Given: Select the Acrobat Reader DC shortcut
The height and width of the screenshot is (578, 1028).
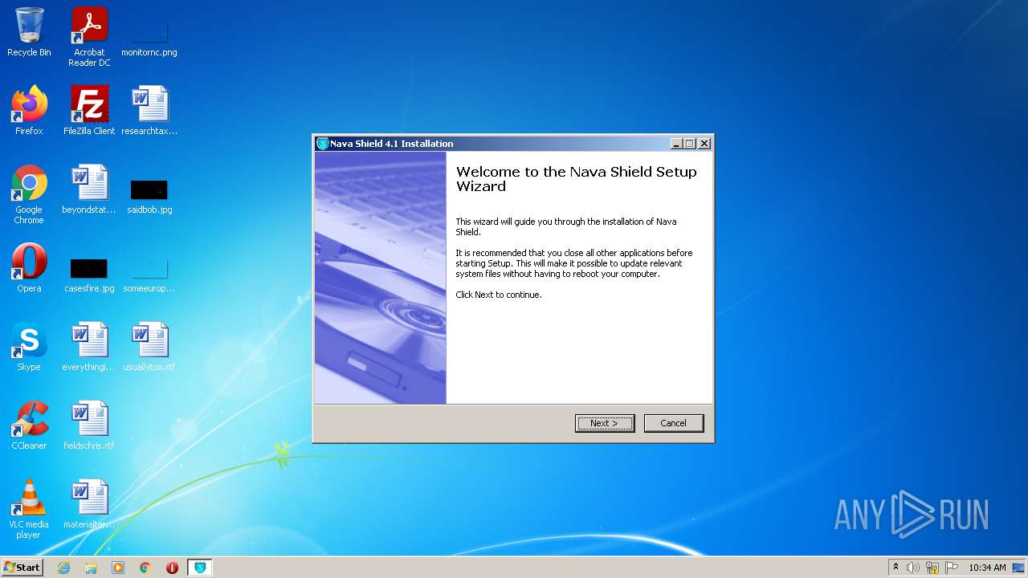Looking at the screenshot, I should (x=89, y=37).
